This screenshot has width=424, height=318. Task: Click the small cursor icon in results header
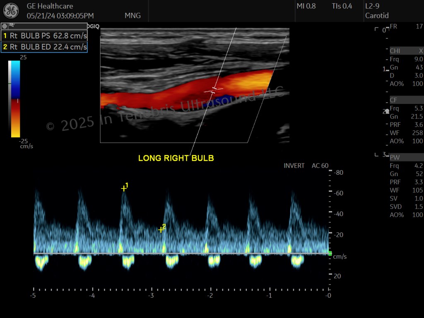12,25
